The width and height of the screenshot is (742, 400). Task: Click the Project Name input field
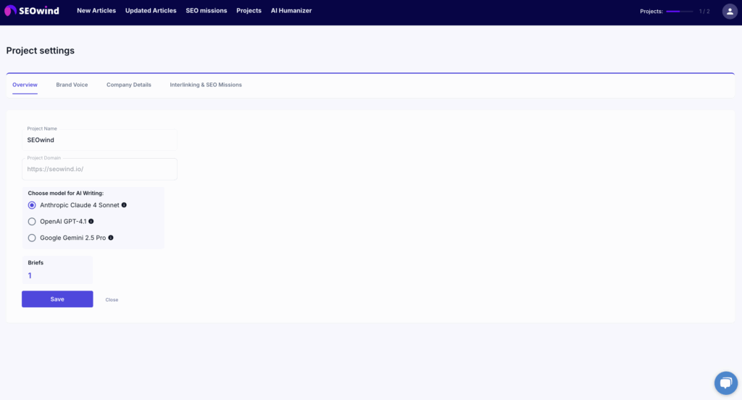[99, 140]
